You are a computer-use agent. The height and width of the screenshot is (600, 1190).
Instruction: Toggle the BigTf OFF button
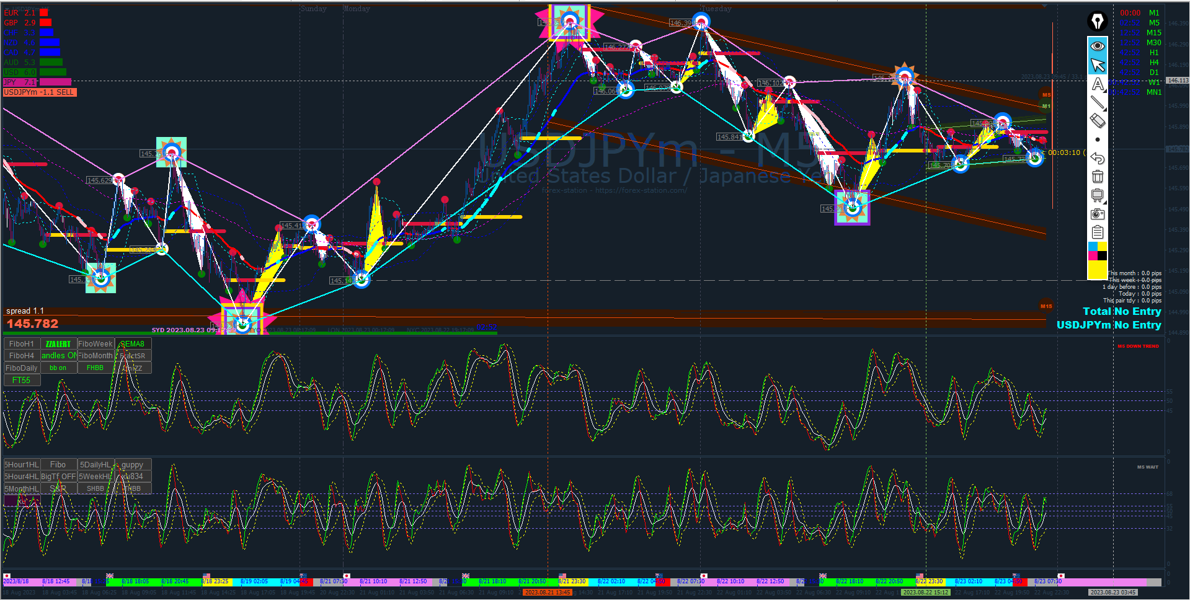pos(58,477)
